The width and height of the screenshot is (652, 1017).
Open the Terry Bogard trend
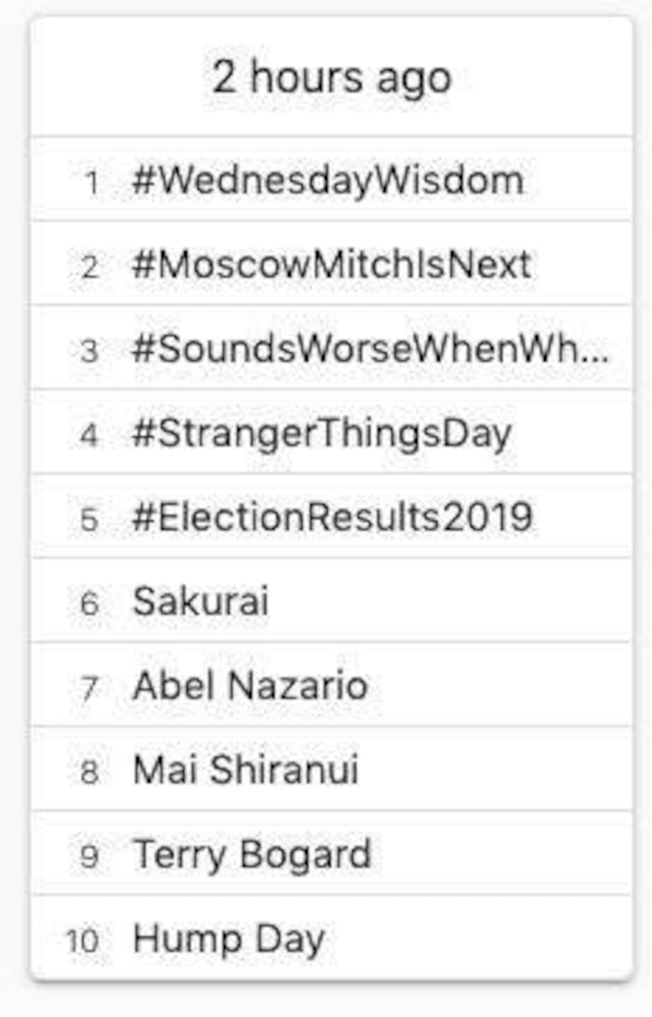tap(252, 855)
